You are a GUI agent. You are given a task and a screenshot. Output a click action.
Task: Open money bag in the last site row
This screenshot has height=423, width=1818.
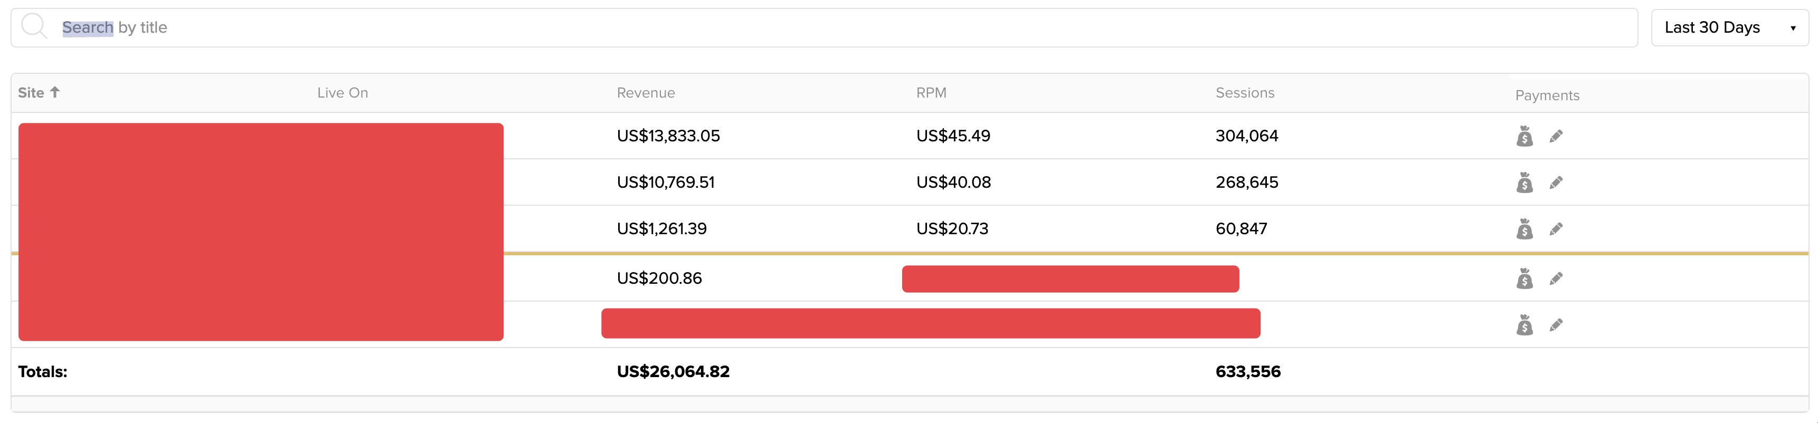[1525, 325]
